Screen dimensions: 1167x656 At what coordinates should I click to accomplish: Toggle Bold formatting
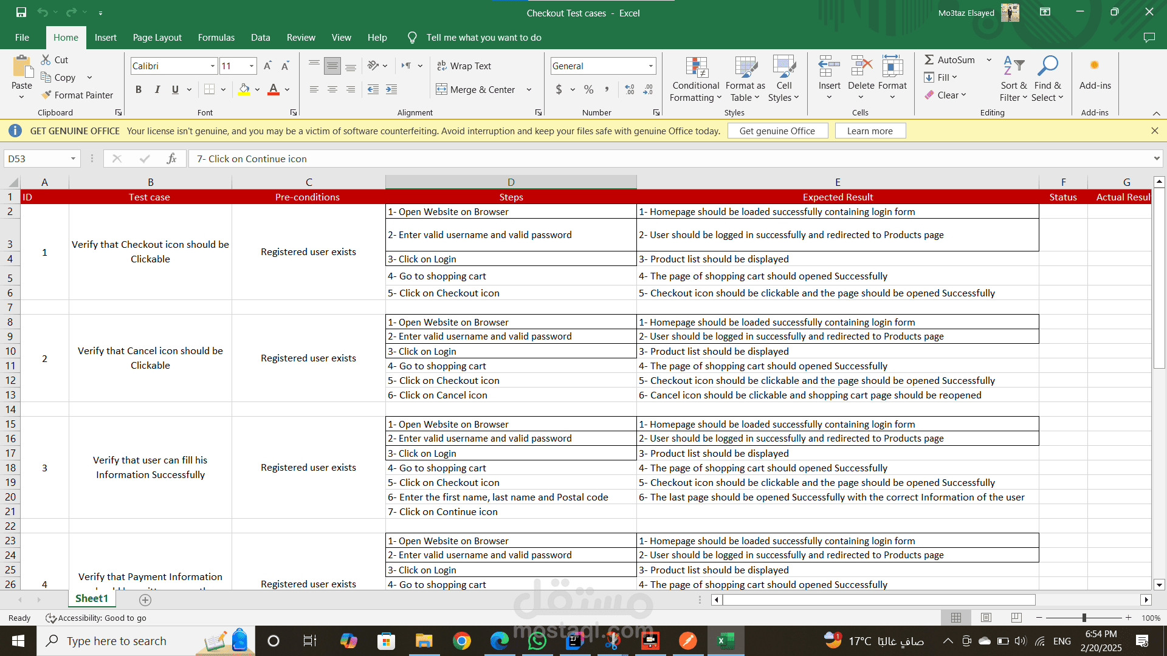139,89
